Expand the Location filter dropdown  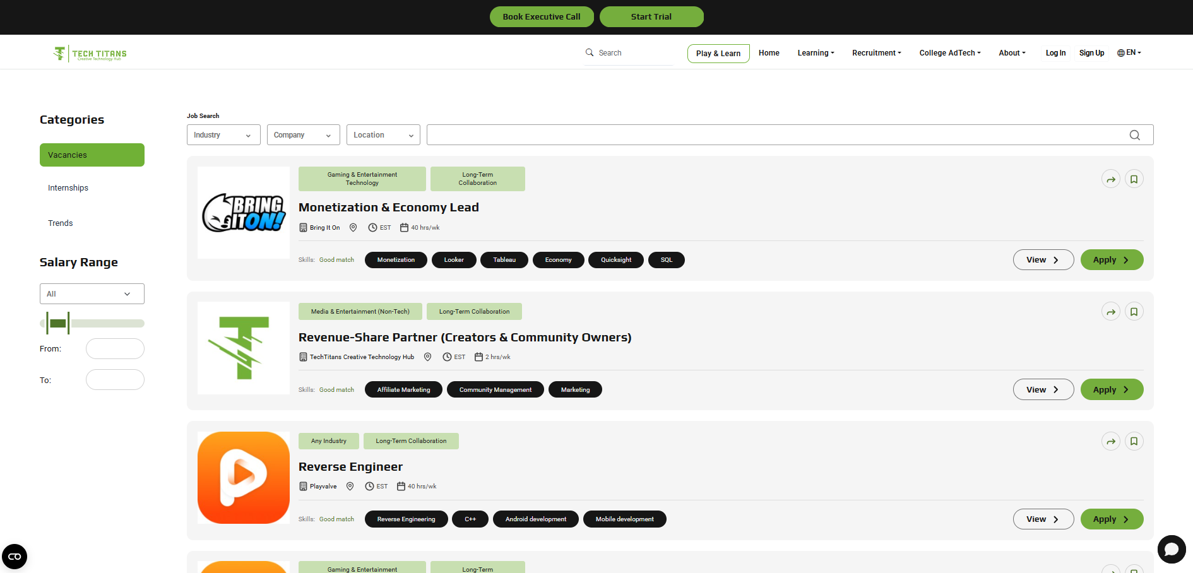[x=383, y=134]
